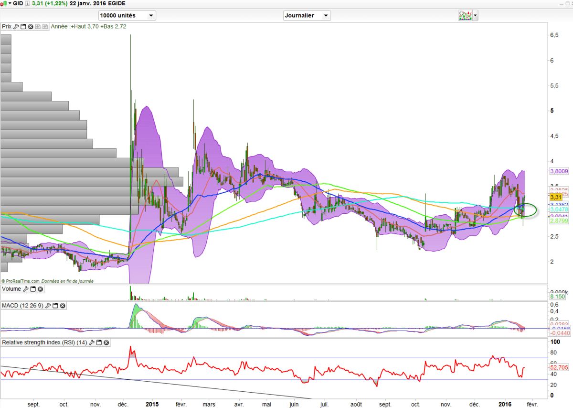Open the 10000 unités dropdown
Image resolution: width=573 pixels, height=408 pixels.
coord(127,15)
